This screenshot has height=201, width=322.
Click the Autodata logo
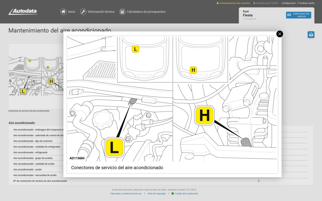[23, 12]
